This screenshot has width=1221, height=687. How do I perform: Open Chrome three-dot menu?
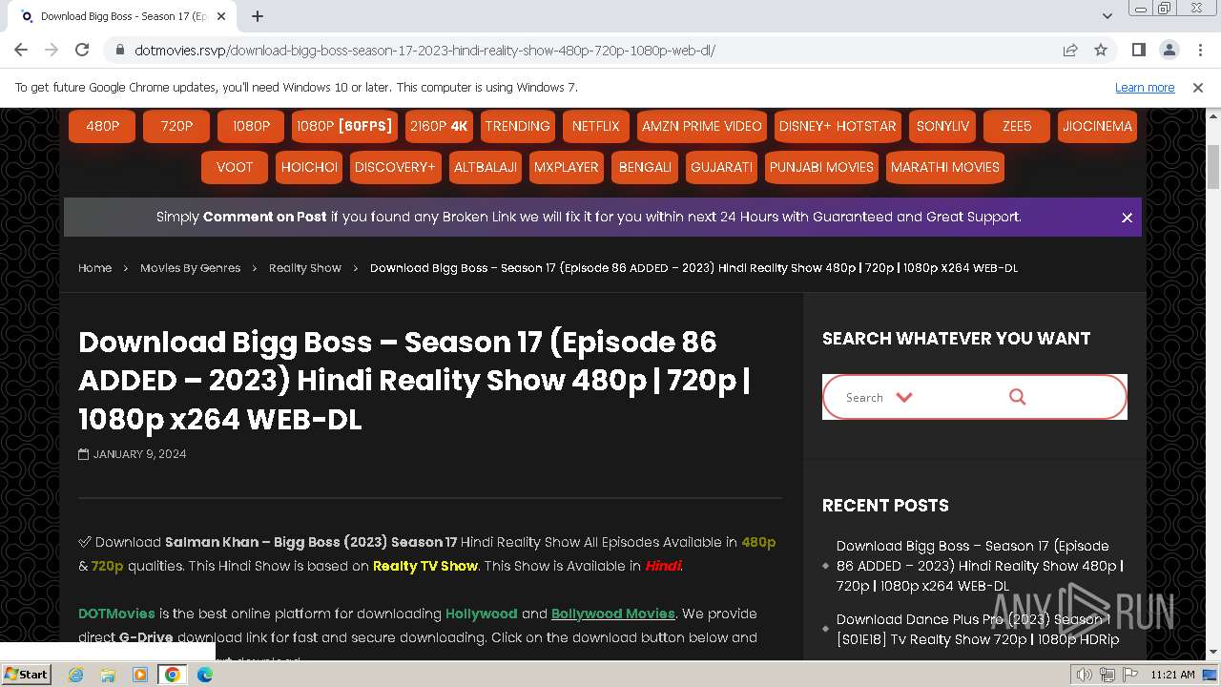point(1199,51)
